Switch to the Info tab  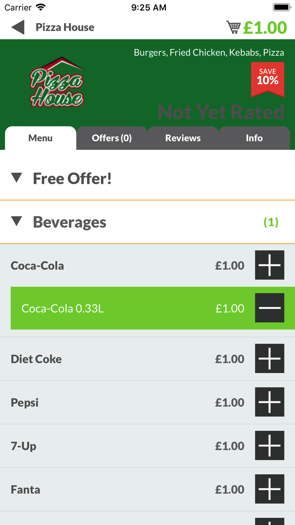point(254,138)
